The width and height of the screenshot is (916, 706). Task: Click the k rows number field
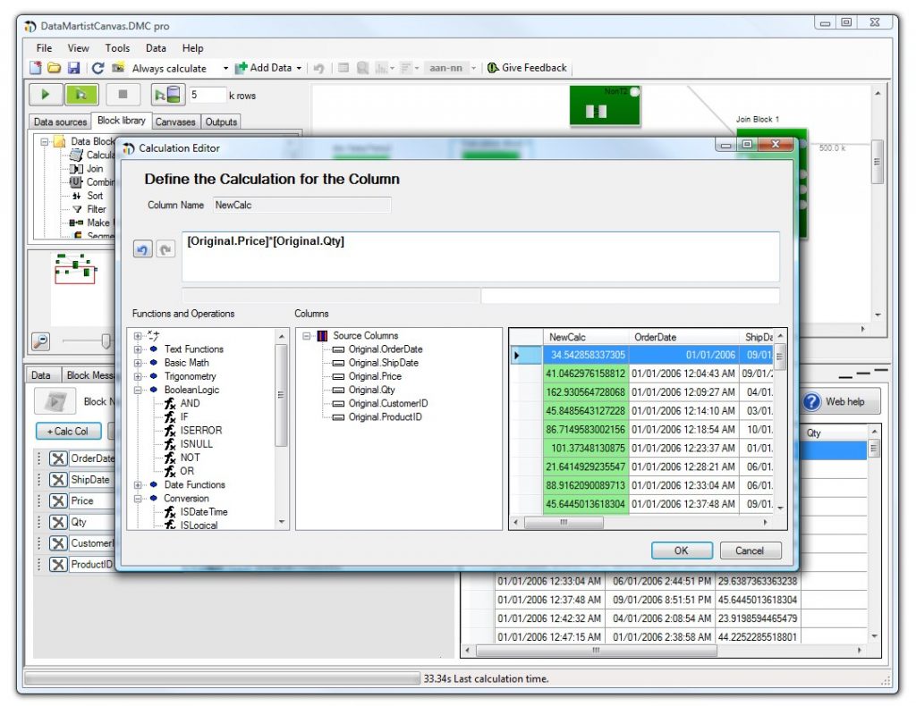click(208, 95)
